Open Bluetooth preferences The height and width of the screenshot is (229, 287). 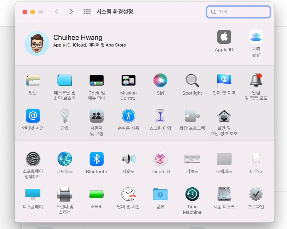97,159
